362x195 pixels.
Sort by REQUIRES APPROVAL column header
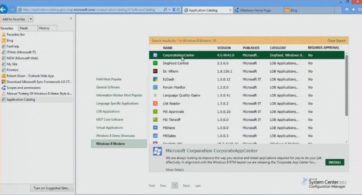pos(324,48)
